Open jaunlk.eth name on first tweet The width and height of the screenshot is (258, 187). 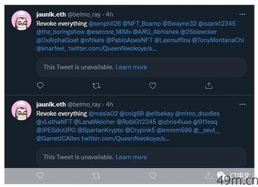pos(51,15)
